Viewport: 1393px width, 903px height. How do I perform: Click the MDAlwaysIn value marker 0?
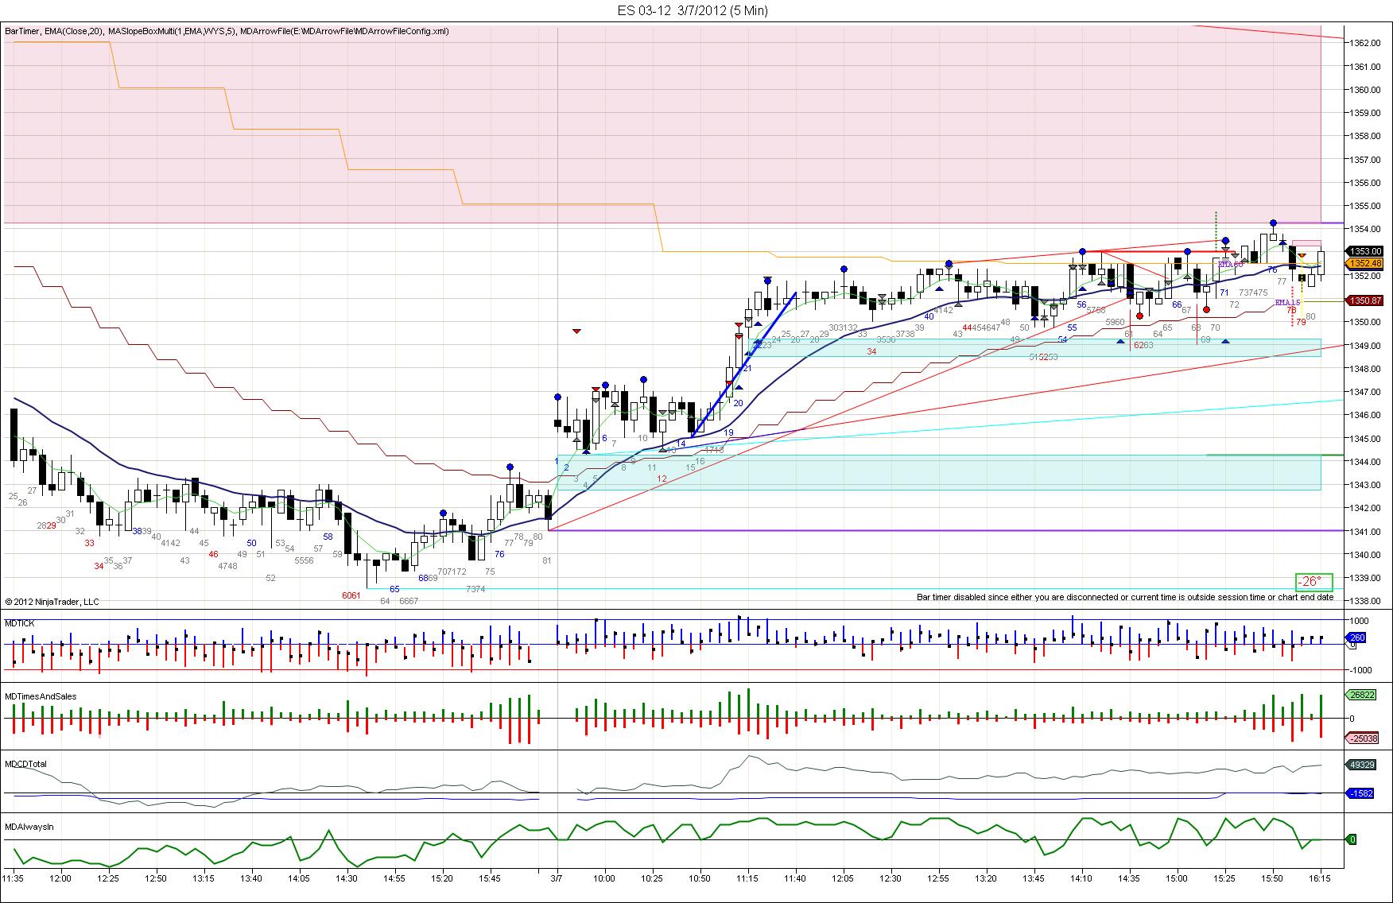click(x=1352, y=839)
